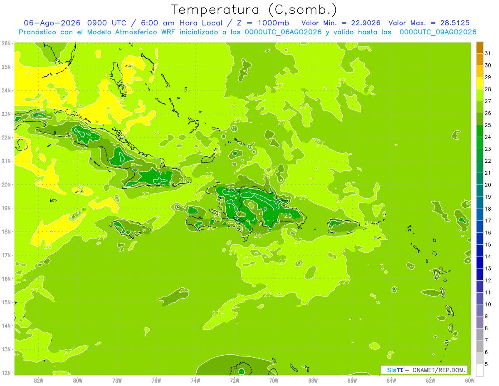Click the teal legend swatch between 19 and 20
Screen dimensions: 499x386
(479, 191)
